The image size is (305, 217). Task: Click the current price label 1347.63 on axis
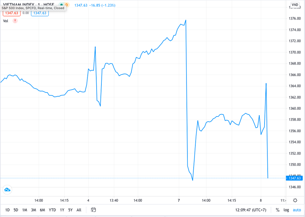pyautogui.click(x=294, y=178)
